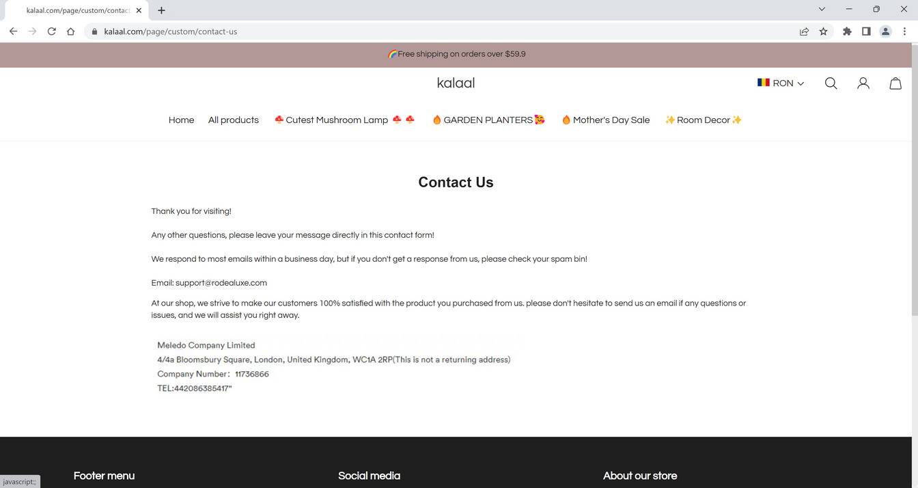
Task: Open the shopping cart icon
Action: pos(895,83)
